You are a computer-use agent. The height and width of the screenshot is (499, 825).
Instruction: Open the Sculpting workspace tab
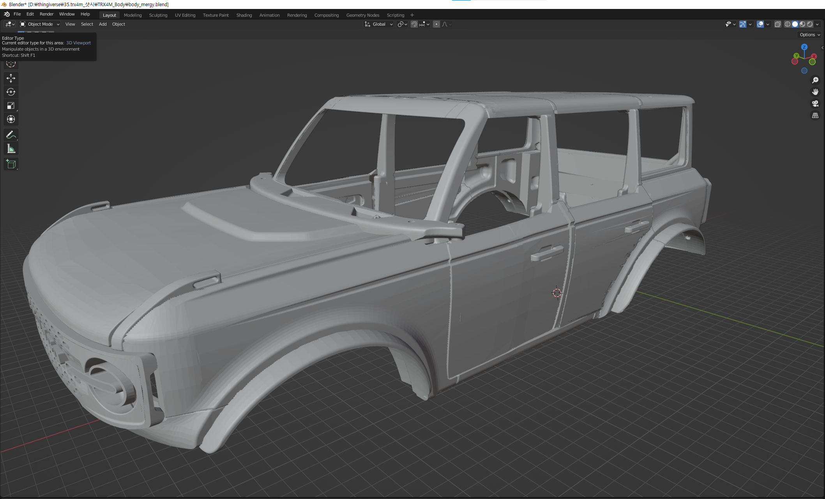pyautogui.click(x=158, y=15)
